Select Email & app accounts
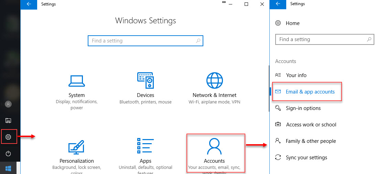The height and width of the screenshot is (174, 375). click(310, 92)
